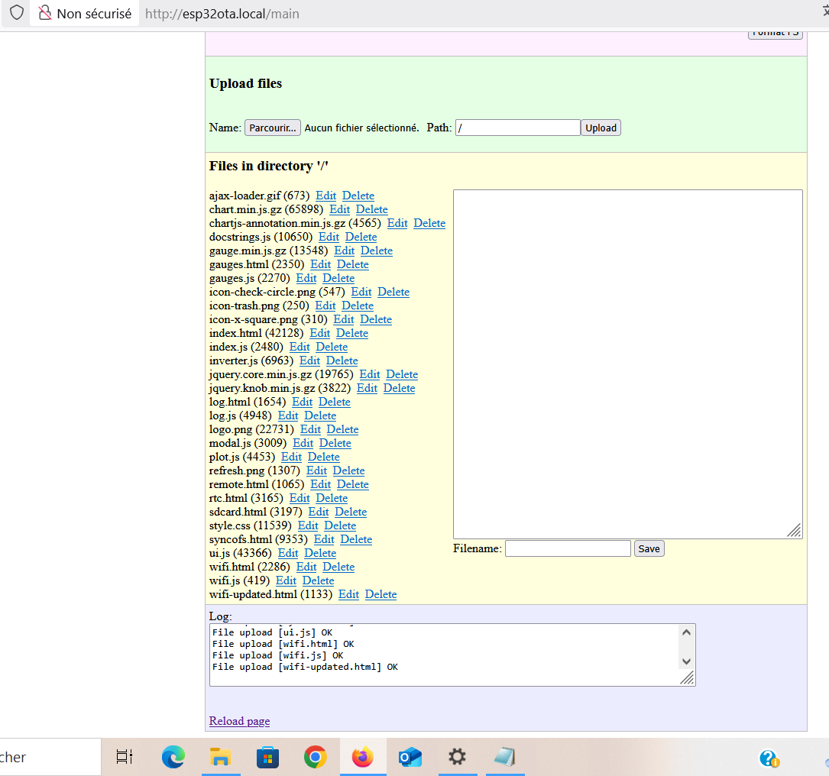Open Microsoft Store taskbar icon
This screenshot has height=776, width=829.
click(267, 757)
